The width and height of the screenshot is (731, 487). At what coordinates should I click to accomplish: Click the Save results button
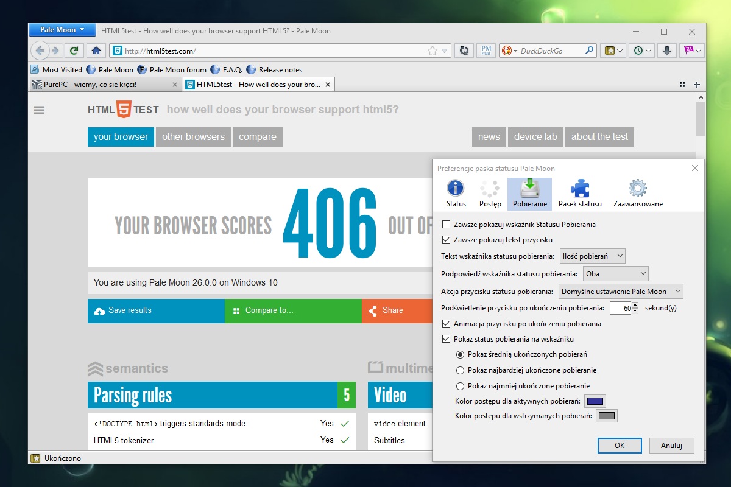pos(156,310)
